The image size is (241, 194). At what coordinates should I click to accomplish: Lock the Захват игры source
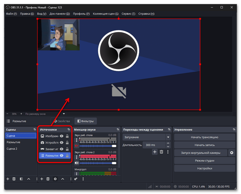[x=67, y=149]
